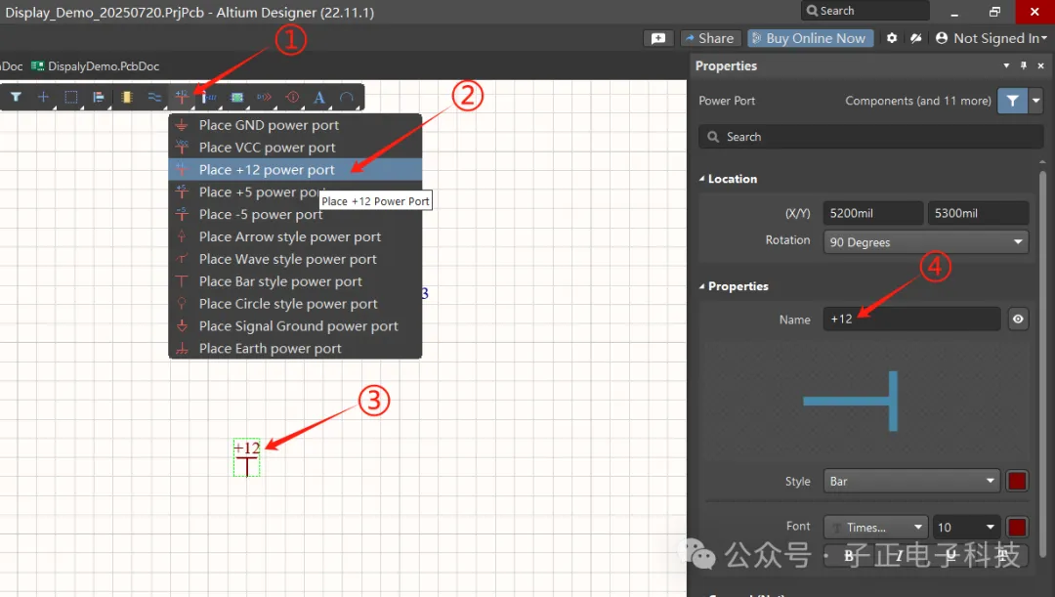Screen dimensions: 1055x597
Task: Select the Place Bus Entry/Harness tool icon
Action: (x=209, y=97)
